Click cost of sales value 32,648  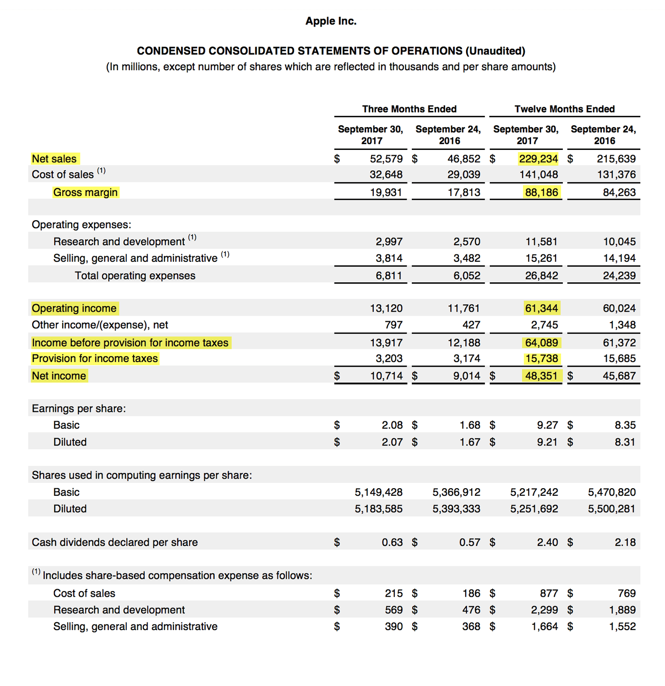tap(386, 175)
